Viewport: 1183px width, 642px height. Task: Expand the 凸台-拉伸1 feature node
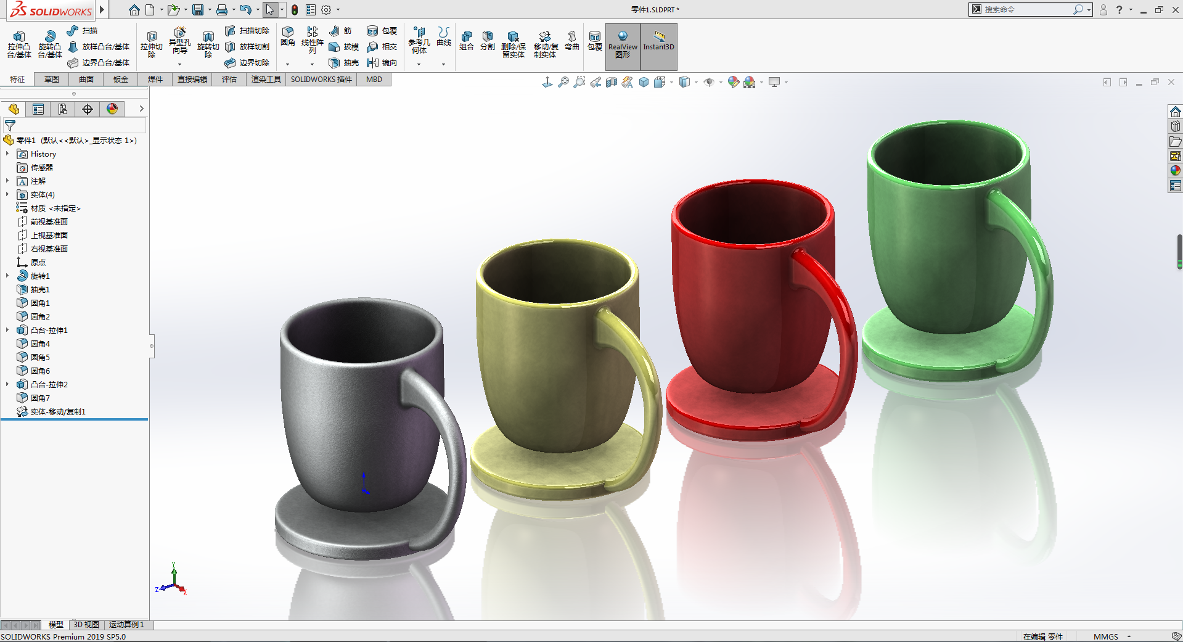click(x=7, y=331)
